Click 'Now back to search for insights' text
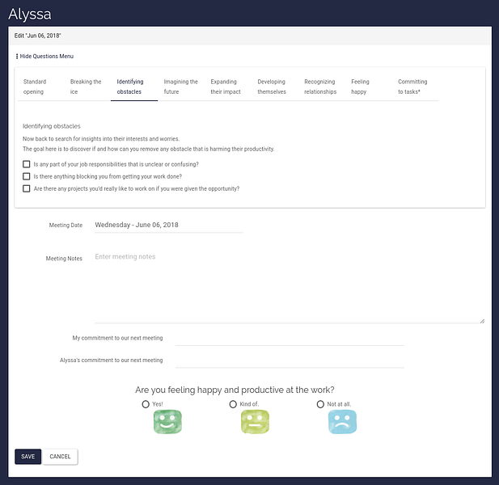499x485 pixels. tap(101, 139)
